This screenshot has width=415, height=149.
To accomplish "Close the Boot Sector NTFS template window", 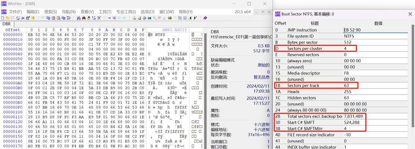I will point(410,14).
